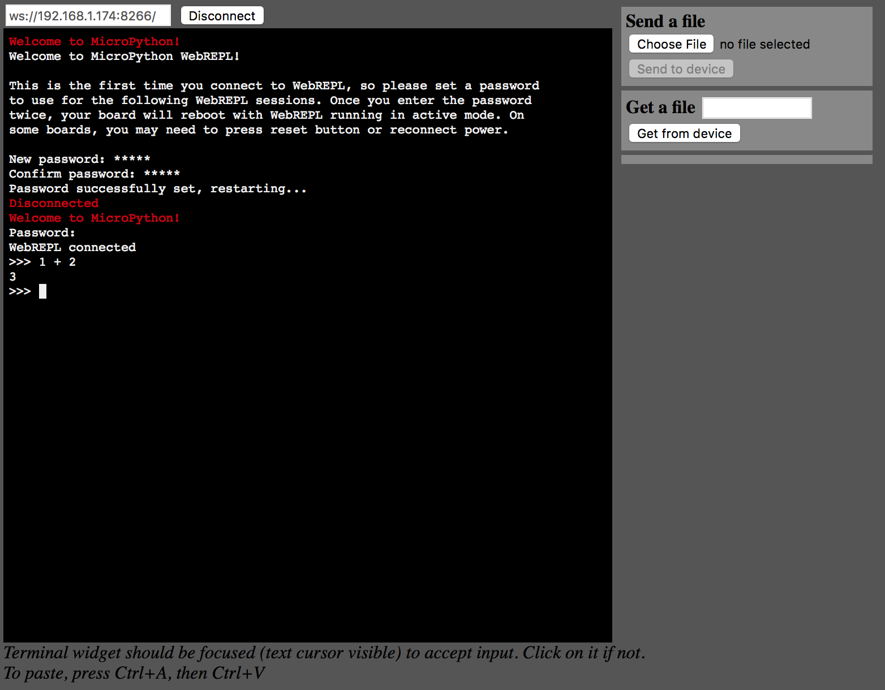Click 'To paste, press Ctrl+A, then Ctrl+V' hint

(x=134, y=673)
